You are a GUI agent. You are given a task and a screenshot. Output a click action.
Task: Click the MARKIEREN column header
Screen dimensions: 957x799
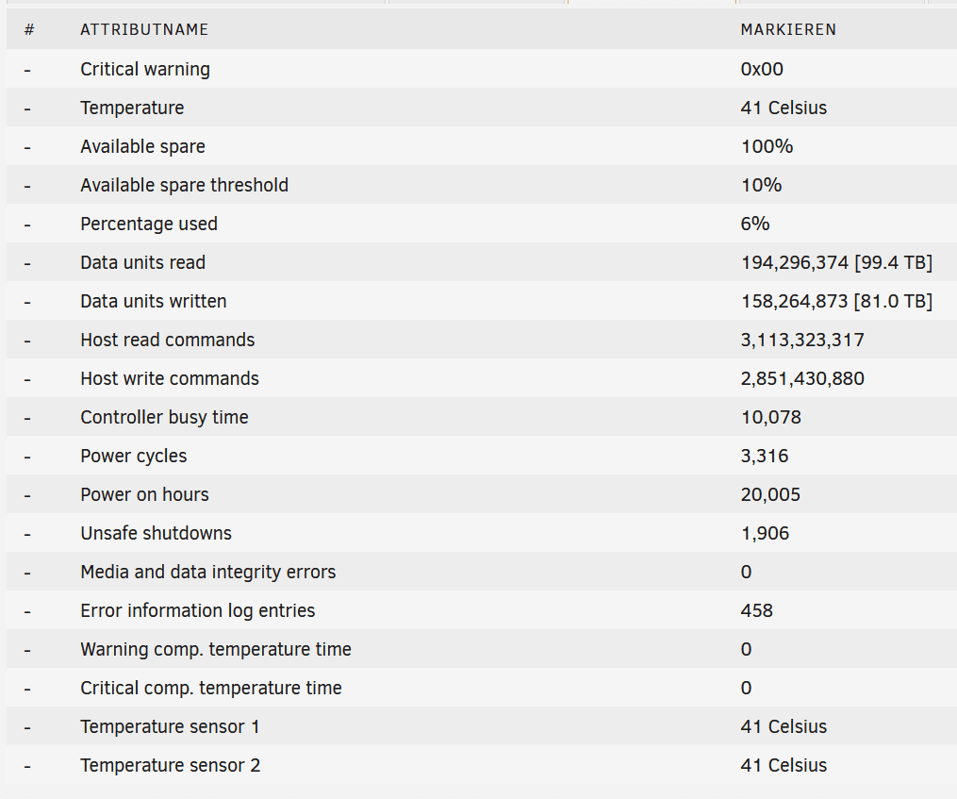[x=788, y=30]
